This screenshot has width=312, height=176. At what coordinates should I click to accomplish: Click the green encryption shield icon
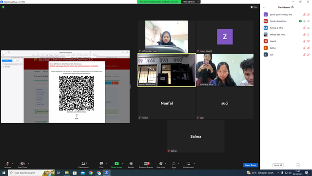[3, 7]
